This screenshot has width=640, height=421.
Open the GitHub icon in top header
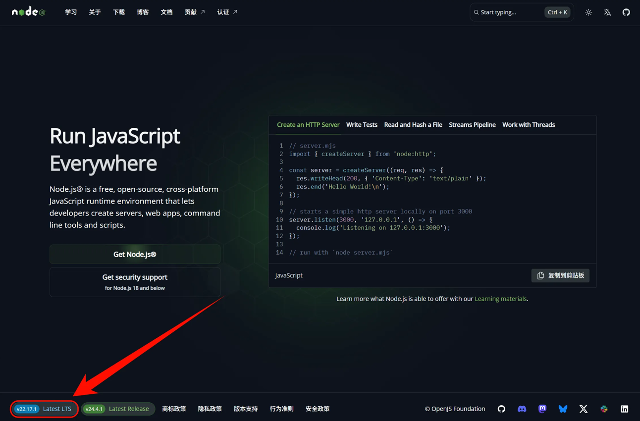[x=626, y=12]
